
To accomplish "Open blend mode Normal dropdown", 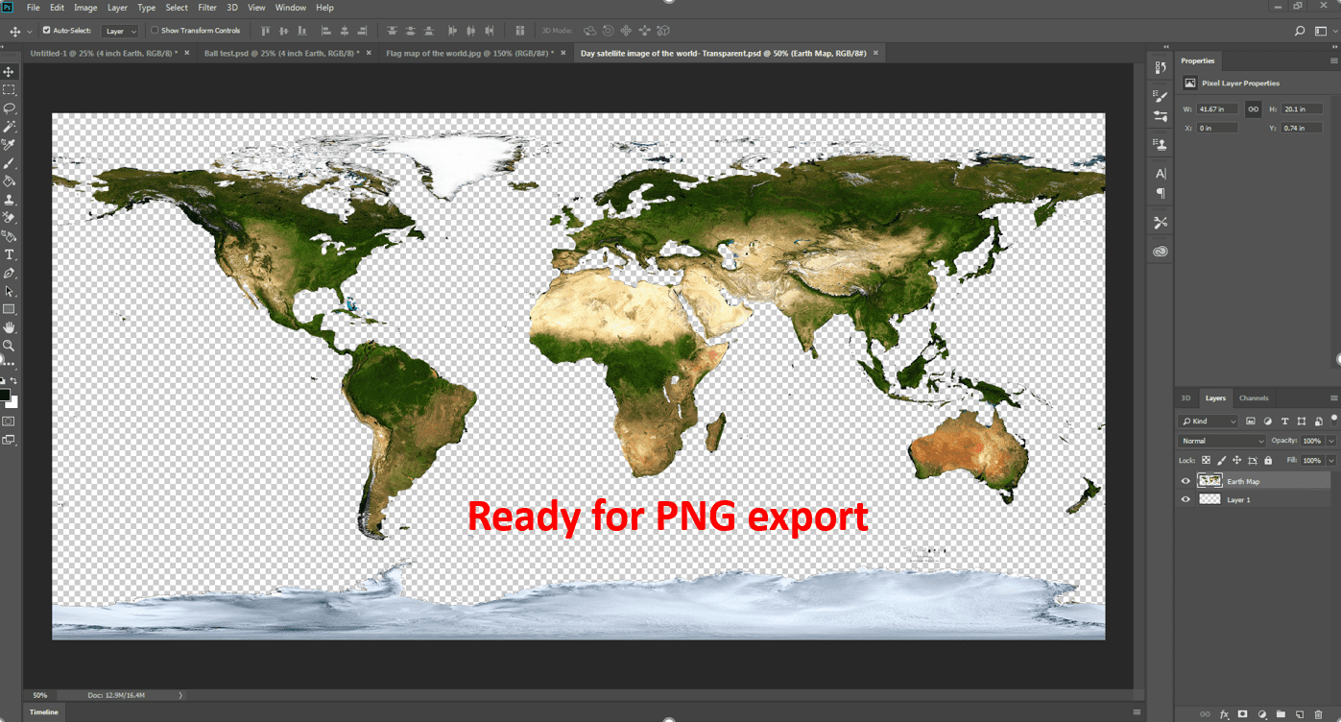I will 1222,441.
